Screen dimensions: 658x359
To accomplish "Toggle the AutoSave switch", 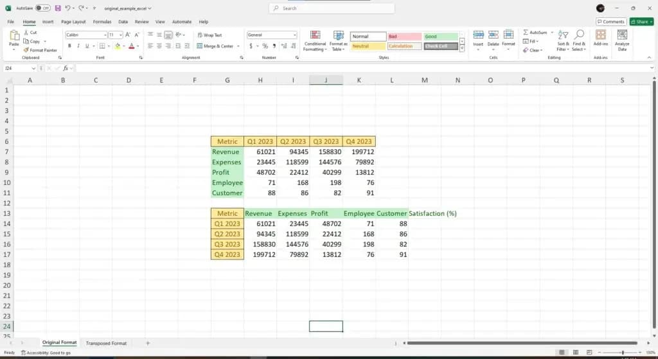I will [42, 8].
